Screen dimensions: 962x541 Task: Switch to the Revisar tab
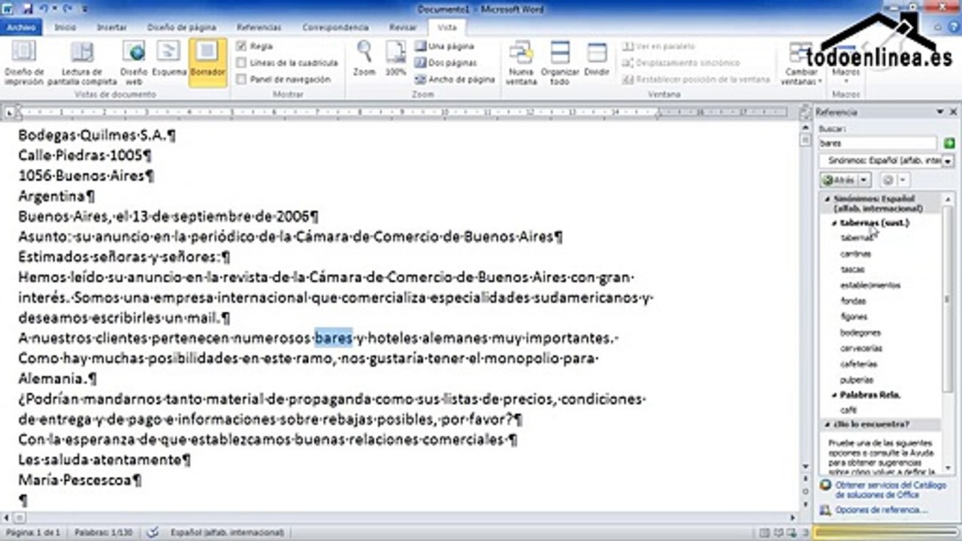click(403, 27)
